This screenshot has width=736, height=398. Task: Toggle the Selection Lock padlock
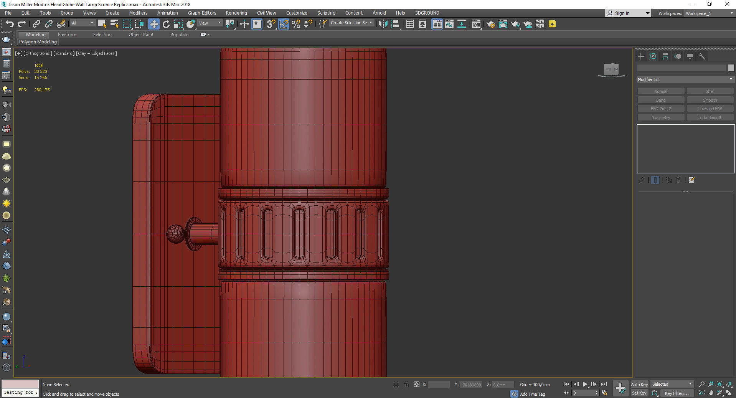(x=406, y=384)
